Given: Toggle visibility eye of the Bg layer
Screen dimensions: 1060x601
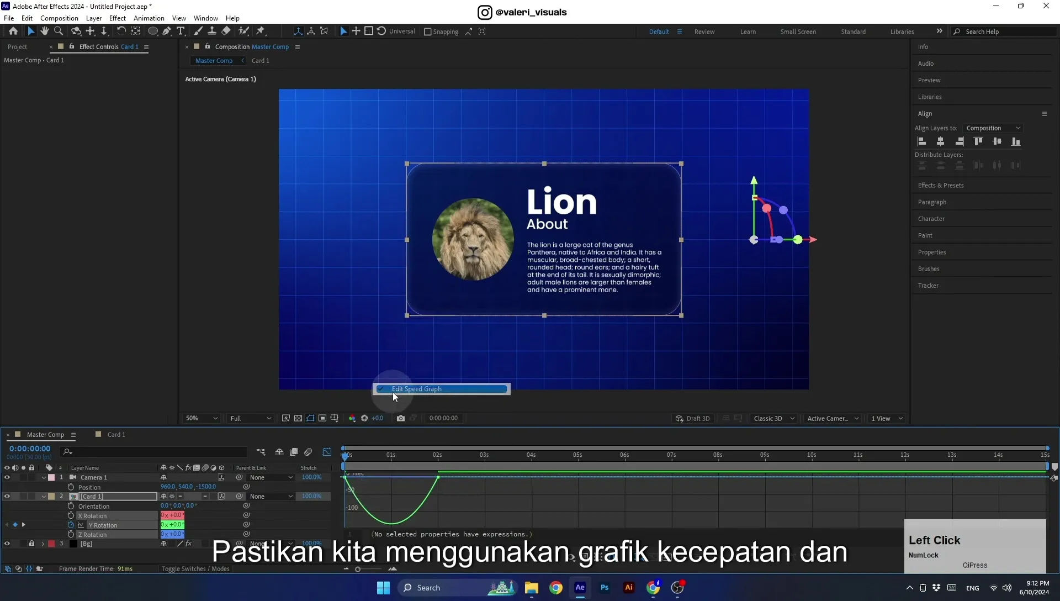Looking at the screenshot, I should (x=7, y=544).
